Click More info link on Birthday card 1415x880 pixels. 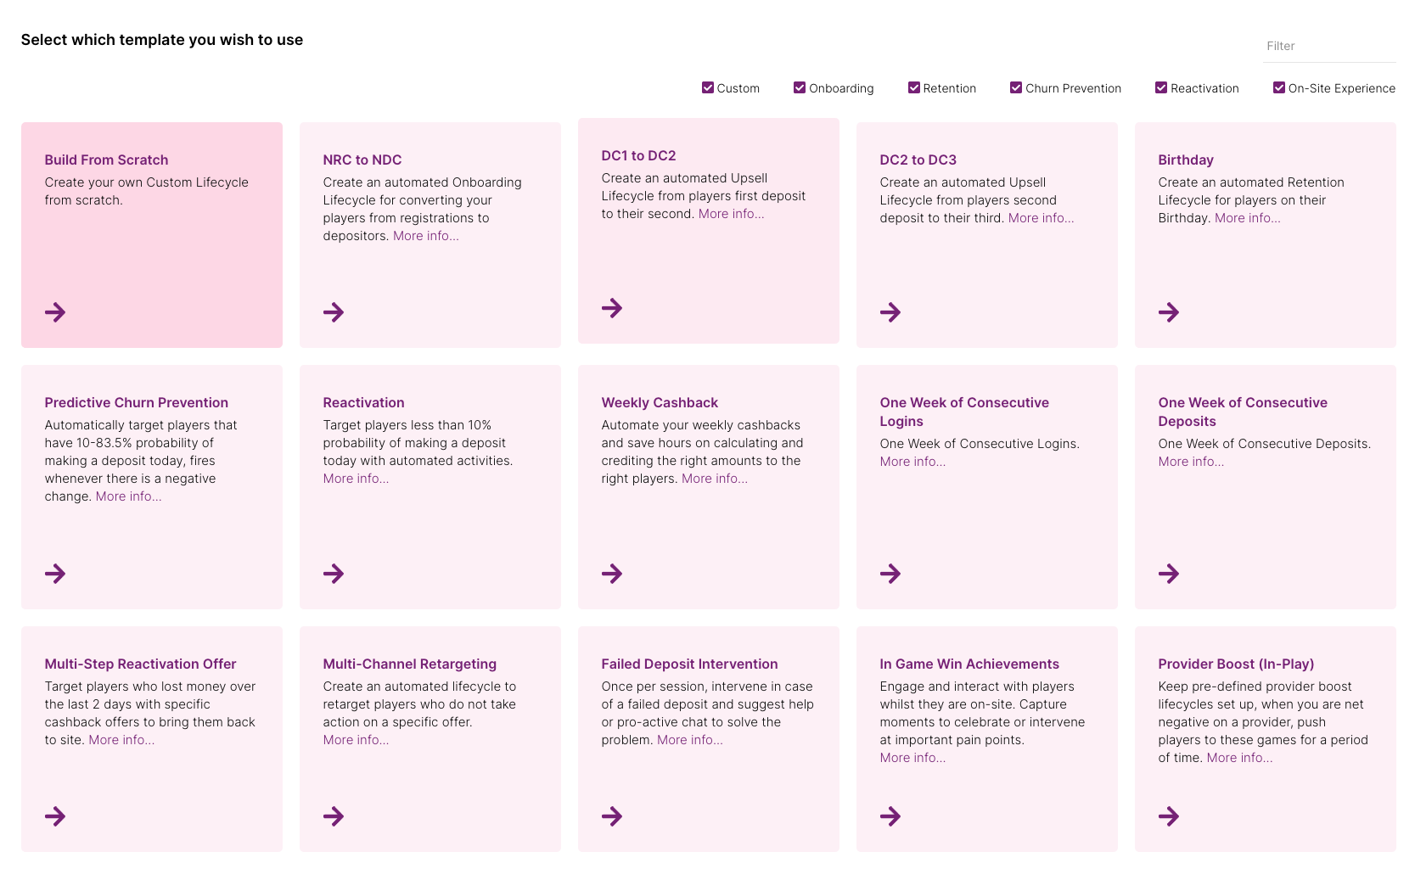(x=1247, y=218)
